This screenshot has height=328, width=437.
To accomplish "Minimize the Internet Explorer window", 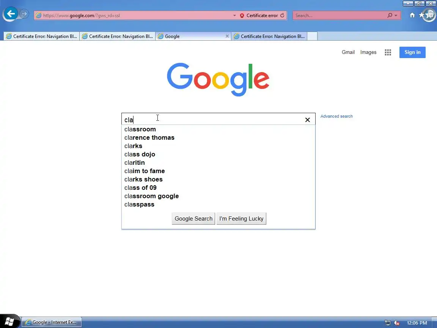I will tap(408, 3).
